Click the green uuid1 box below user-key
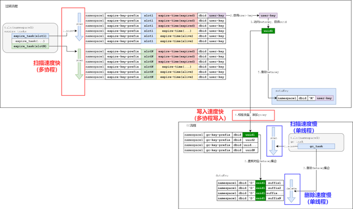353x209 pixels. pos(268,31)
